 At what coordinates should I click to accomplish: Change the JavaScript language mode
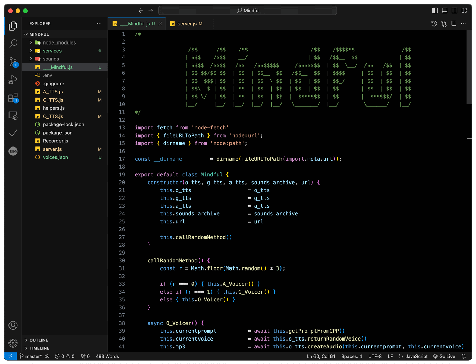pos(416,356)
